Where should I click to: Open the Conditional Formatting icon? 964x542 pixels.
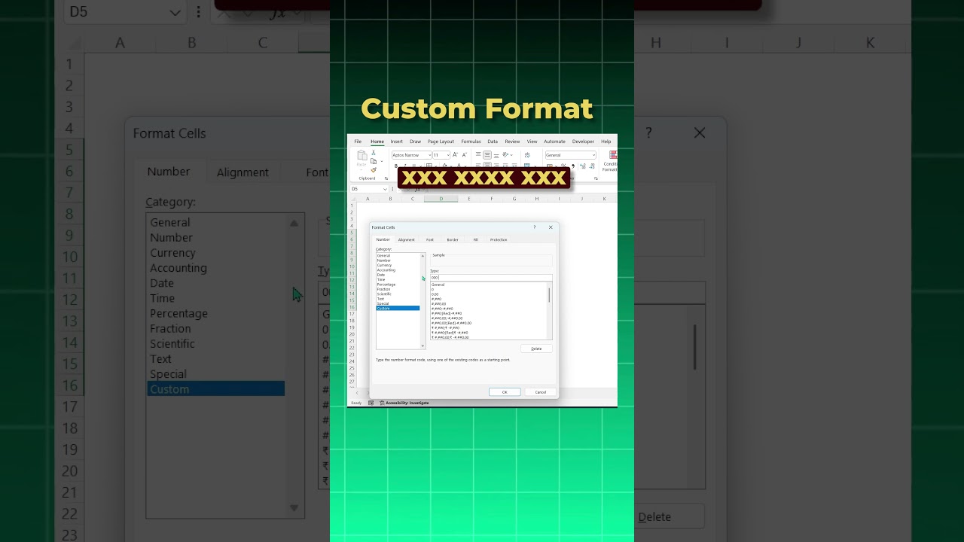click(612, 155)
